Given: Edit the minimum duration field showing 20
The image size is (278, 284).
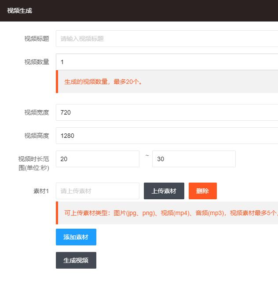Looking at the screenshot, I should tap(98, 159).
